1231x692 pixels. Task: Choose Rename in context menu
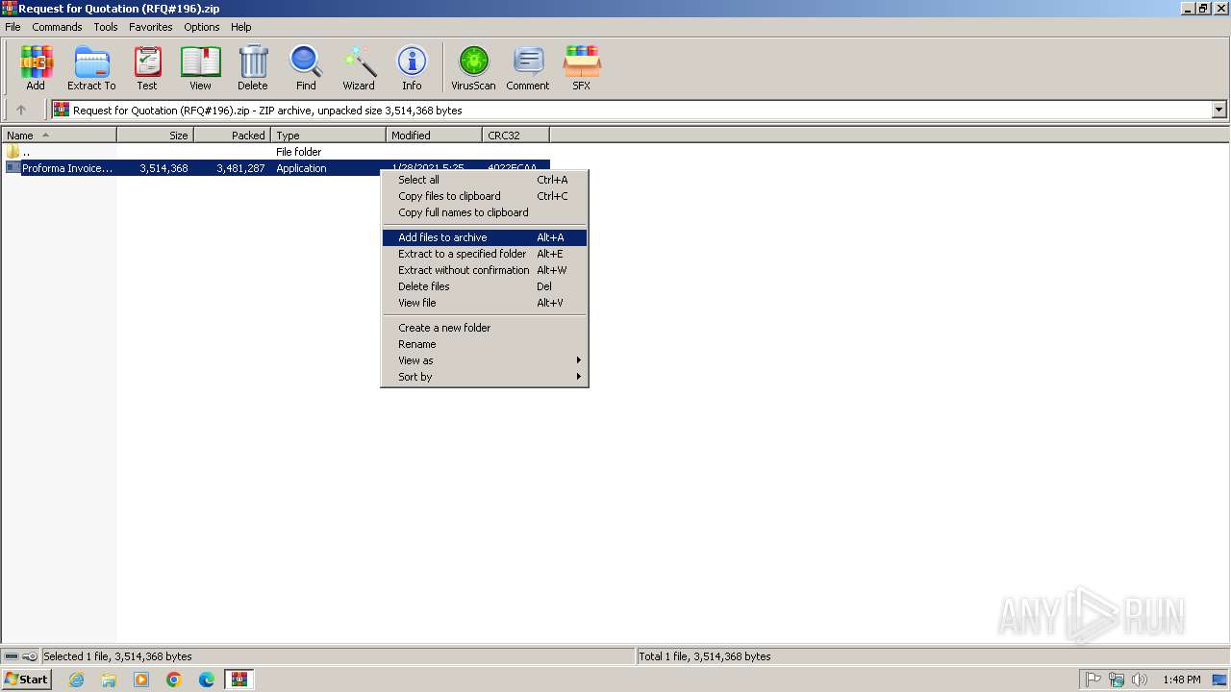pyautogui.click(x=485, y=344)
